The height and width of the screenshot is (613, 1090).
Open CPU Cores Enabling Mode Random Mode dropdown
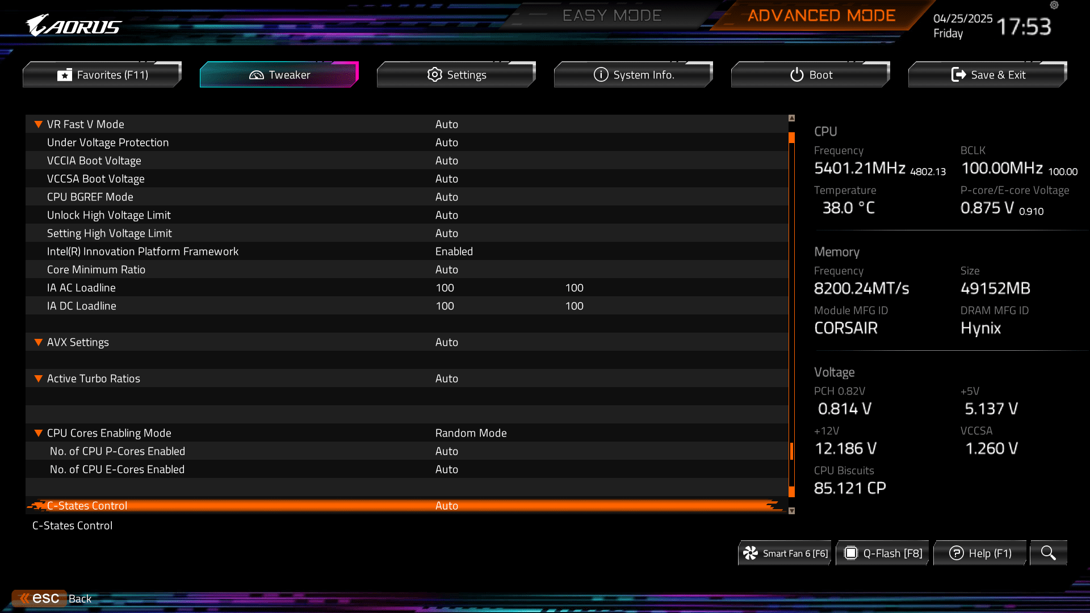point(471,433)
